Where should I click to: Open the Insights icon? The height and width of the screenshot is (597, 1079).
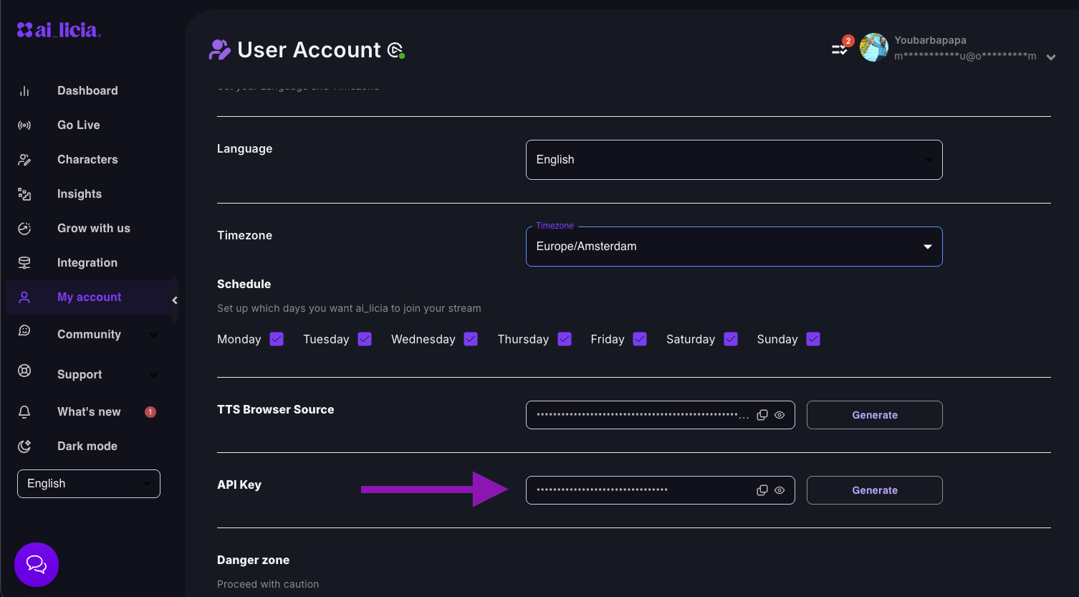click(24, 194)
